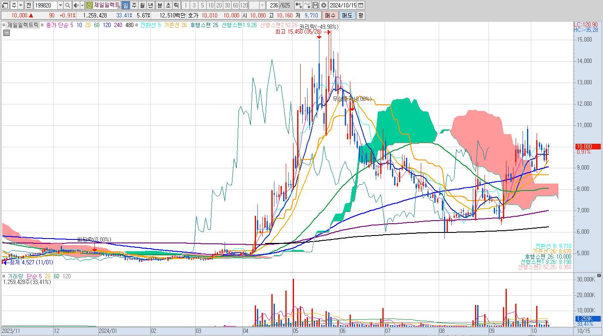603x336 pixels.
Task: Open the 주 market type dropdown arrow
Action: [21, 5]
